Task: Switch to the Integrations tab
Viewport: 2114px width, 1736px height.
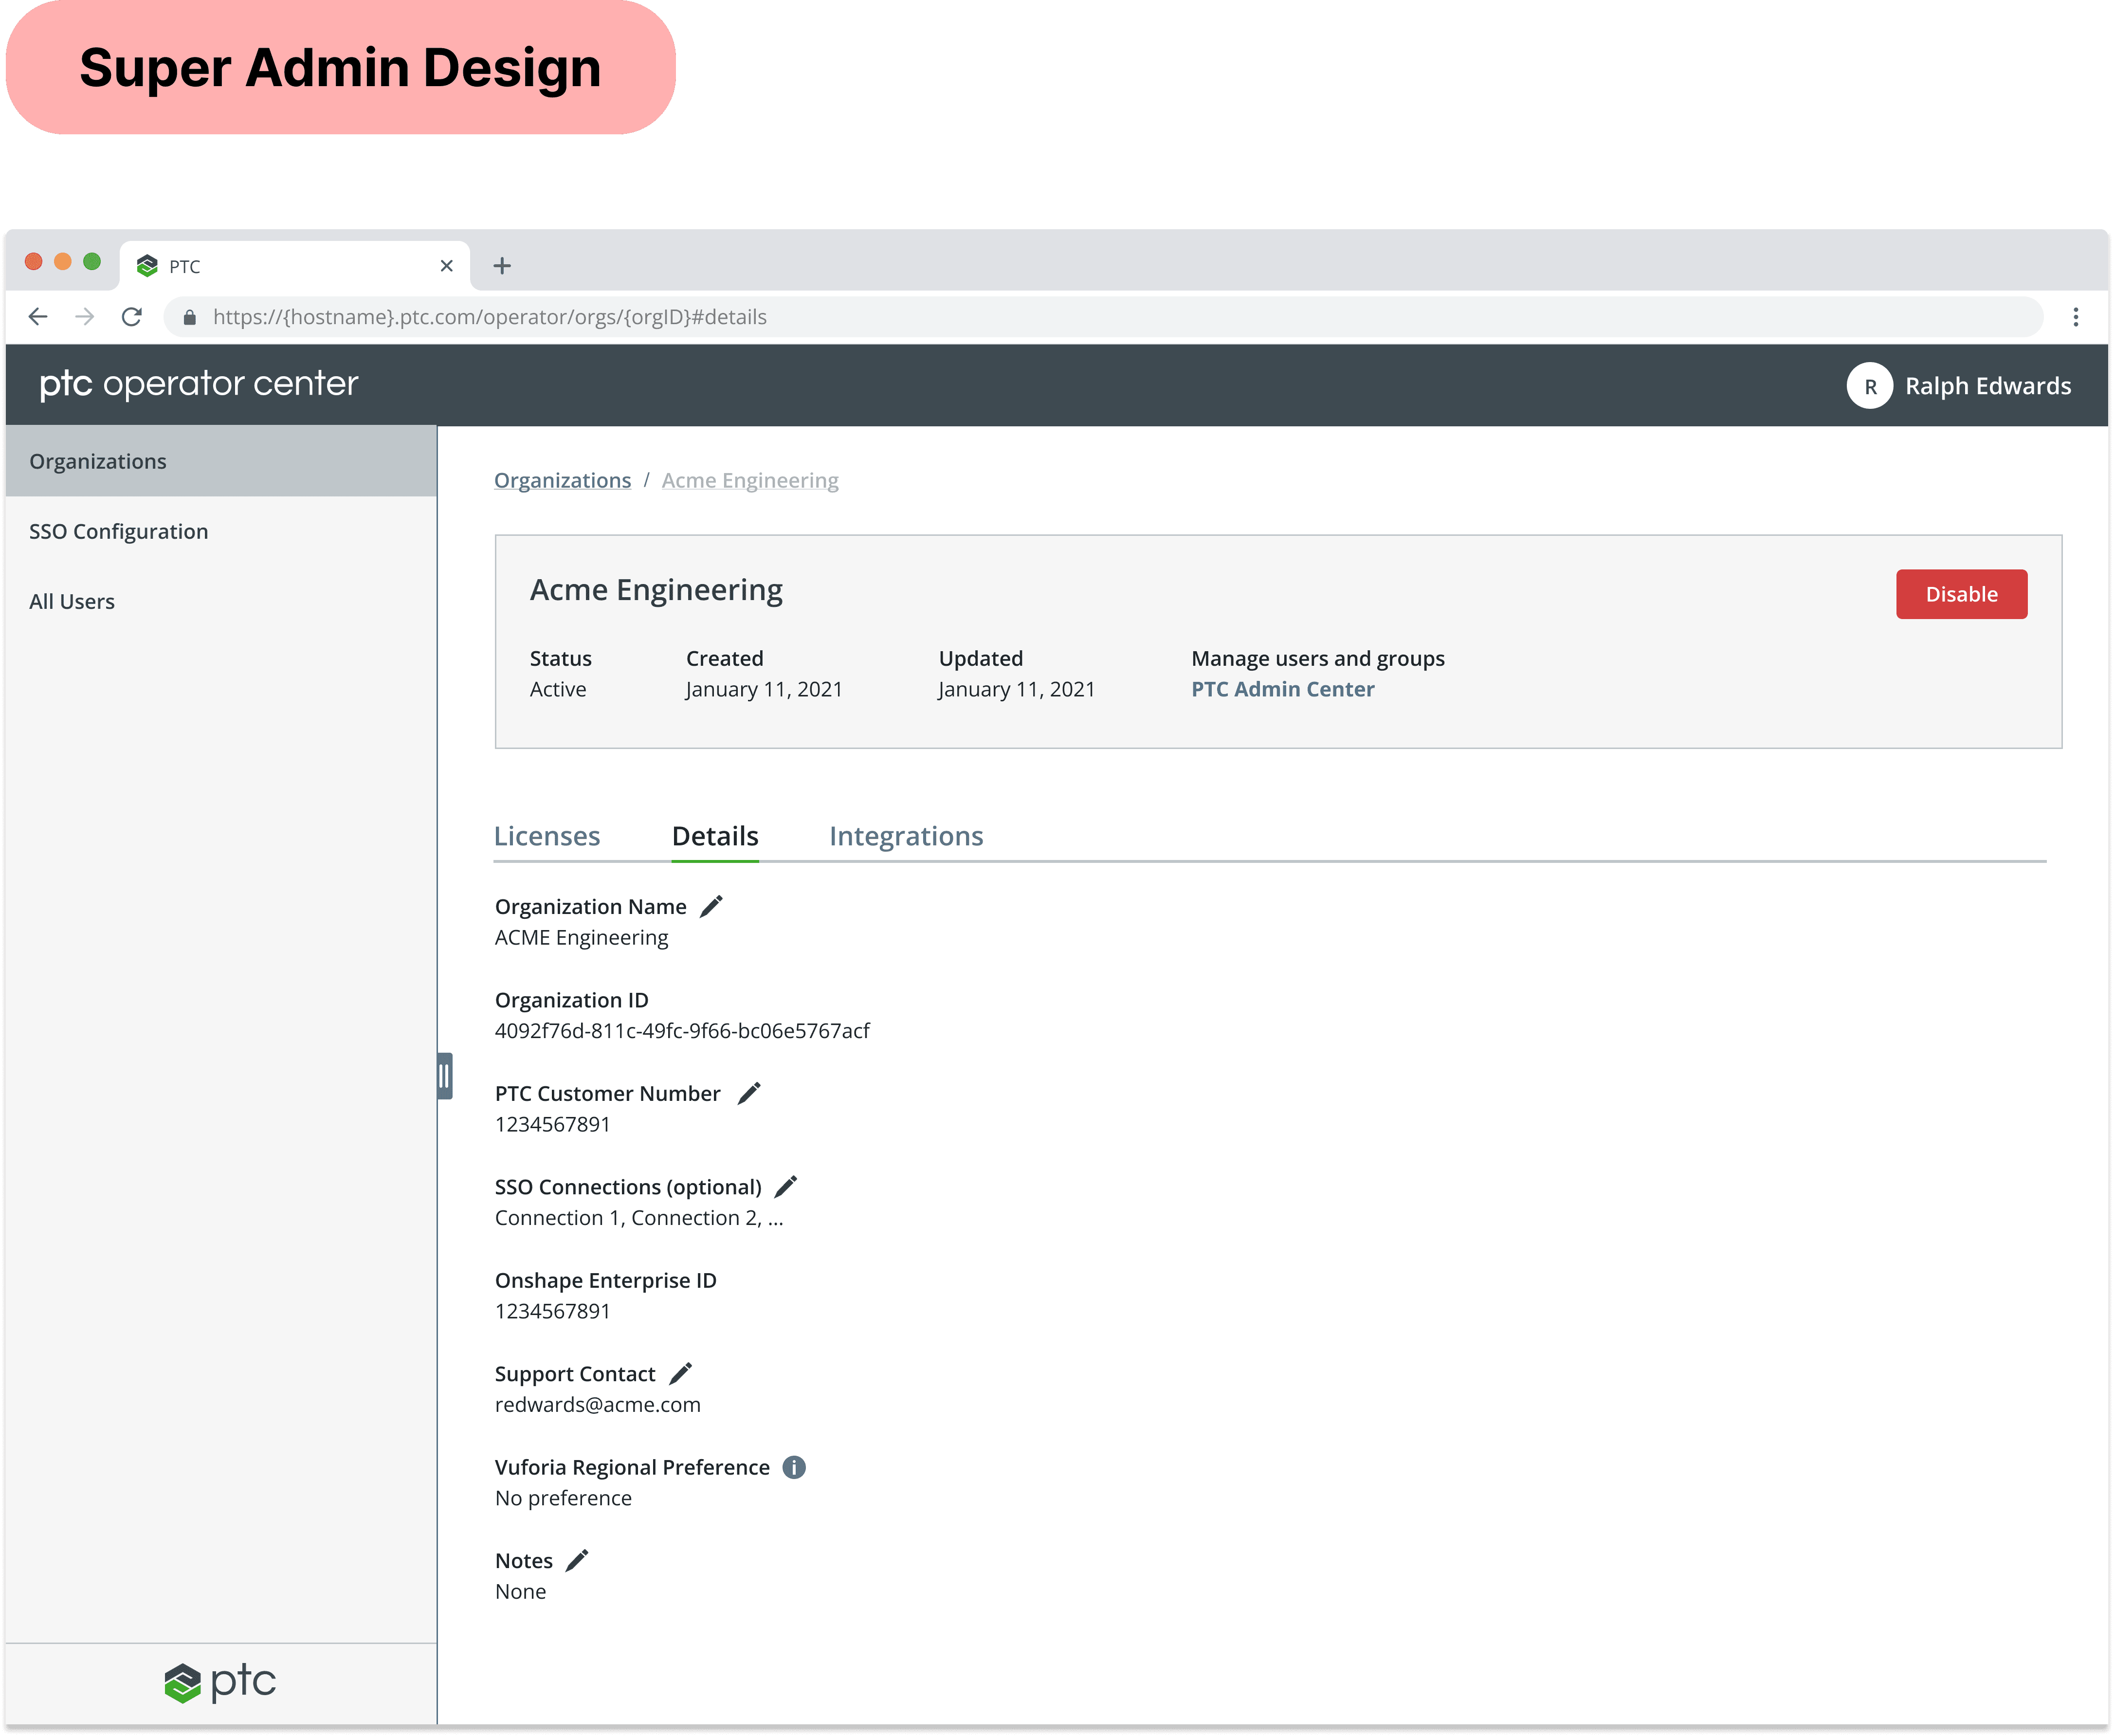Action: pos(906,836)
